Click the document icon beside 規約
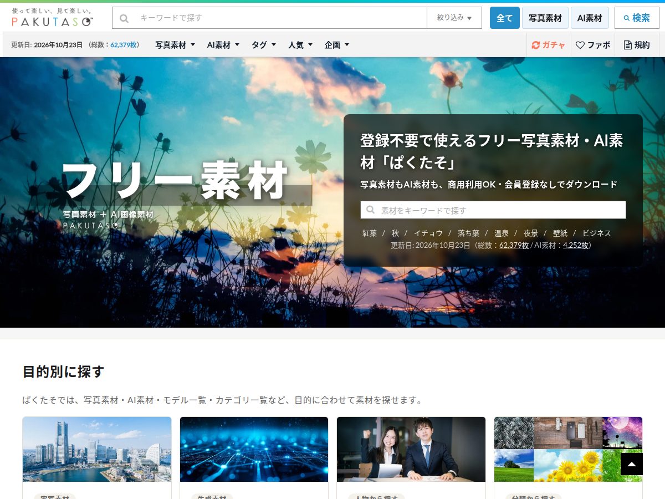This screenshot has width=665, height=499. 627,45
